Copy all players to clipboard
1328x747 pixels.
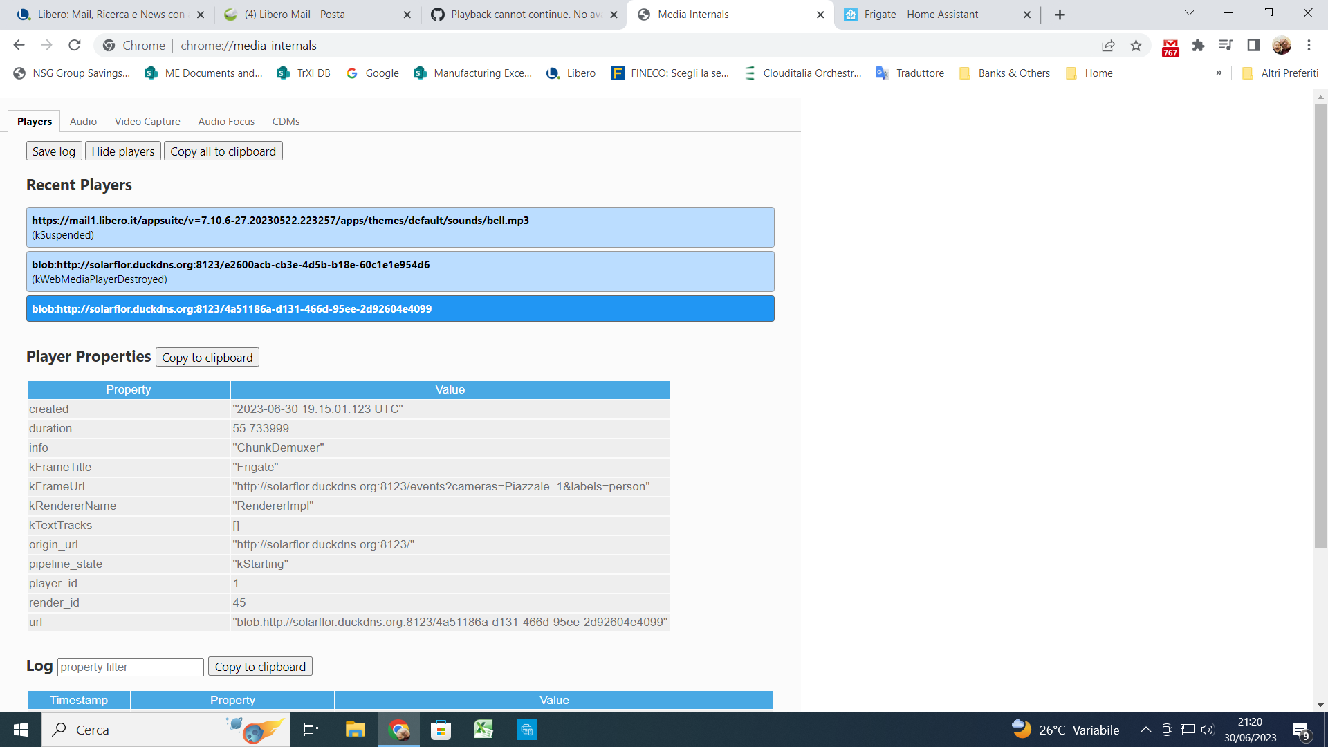tap(223, 151)
